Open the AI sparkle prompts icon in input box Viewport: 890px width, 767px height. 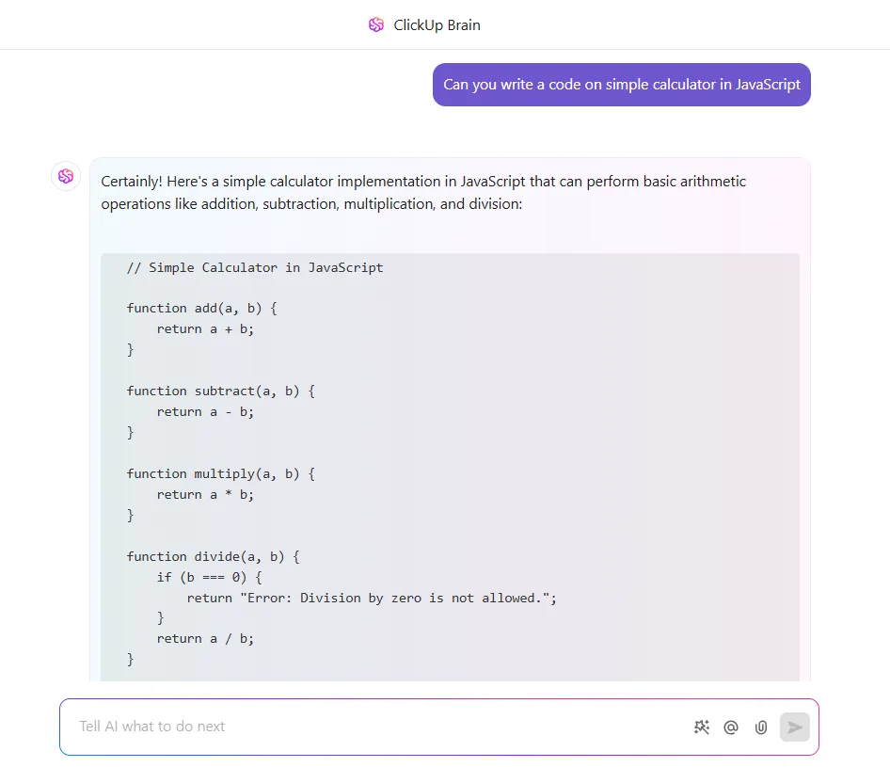click(x=702, y=727)
